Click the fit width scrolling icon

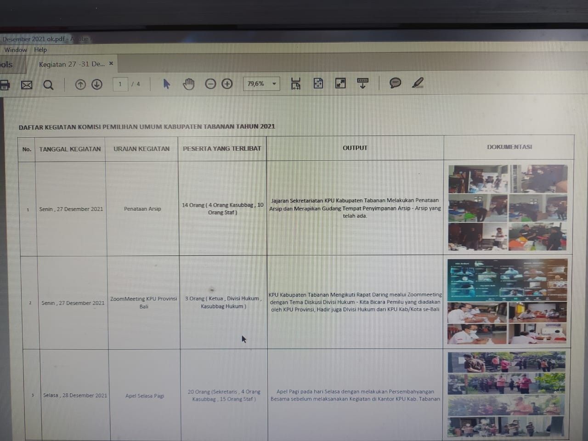(296, 83)
